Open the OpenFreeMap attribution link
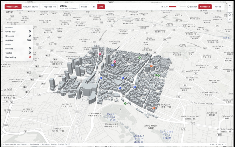 coord(34,144)
